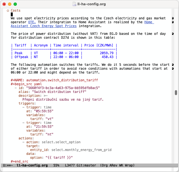Viewport: 179px width, 172px height.
Task: Click the Time interval header cell
Action: point(66,45)
